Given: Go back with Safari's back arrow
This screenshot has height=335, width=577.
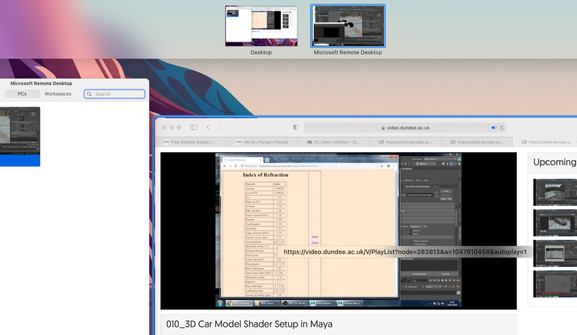Looking at the screenshot, I should click(x=208, y=127).
